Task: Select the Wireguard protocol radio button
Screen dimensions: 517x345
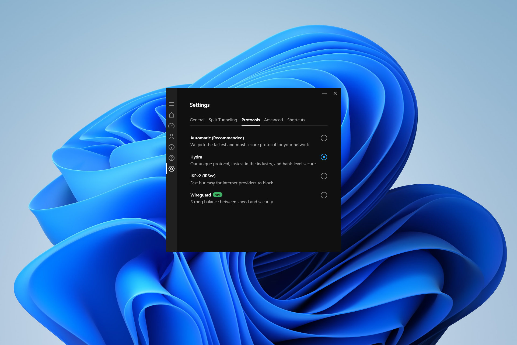Action: [x=324, y=195]
